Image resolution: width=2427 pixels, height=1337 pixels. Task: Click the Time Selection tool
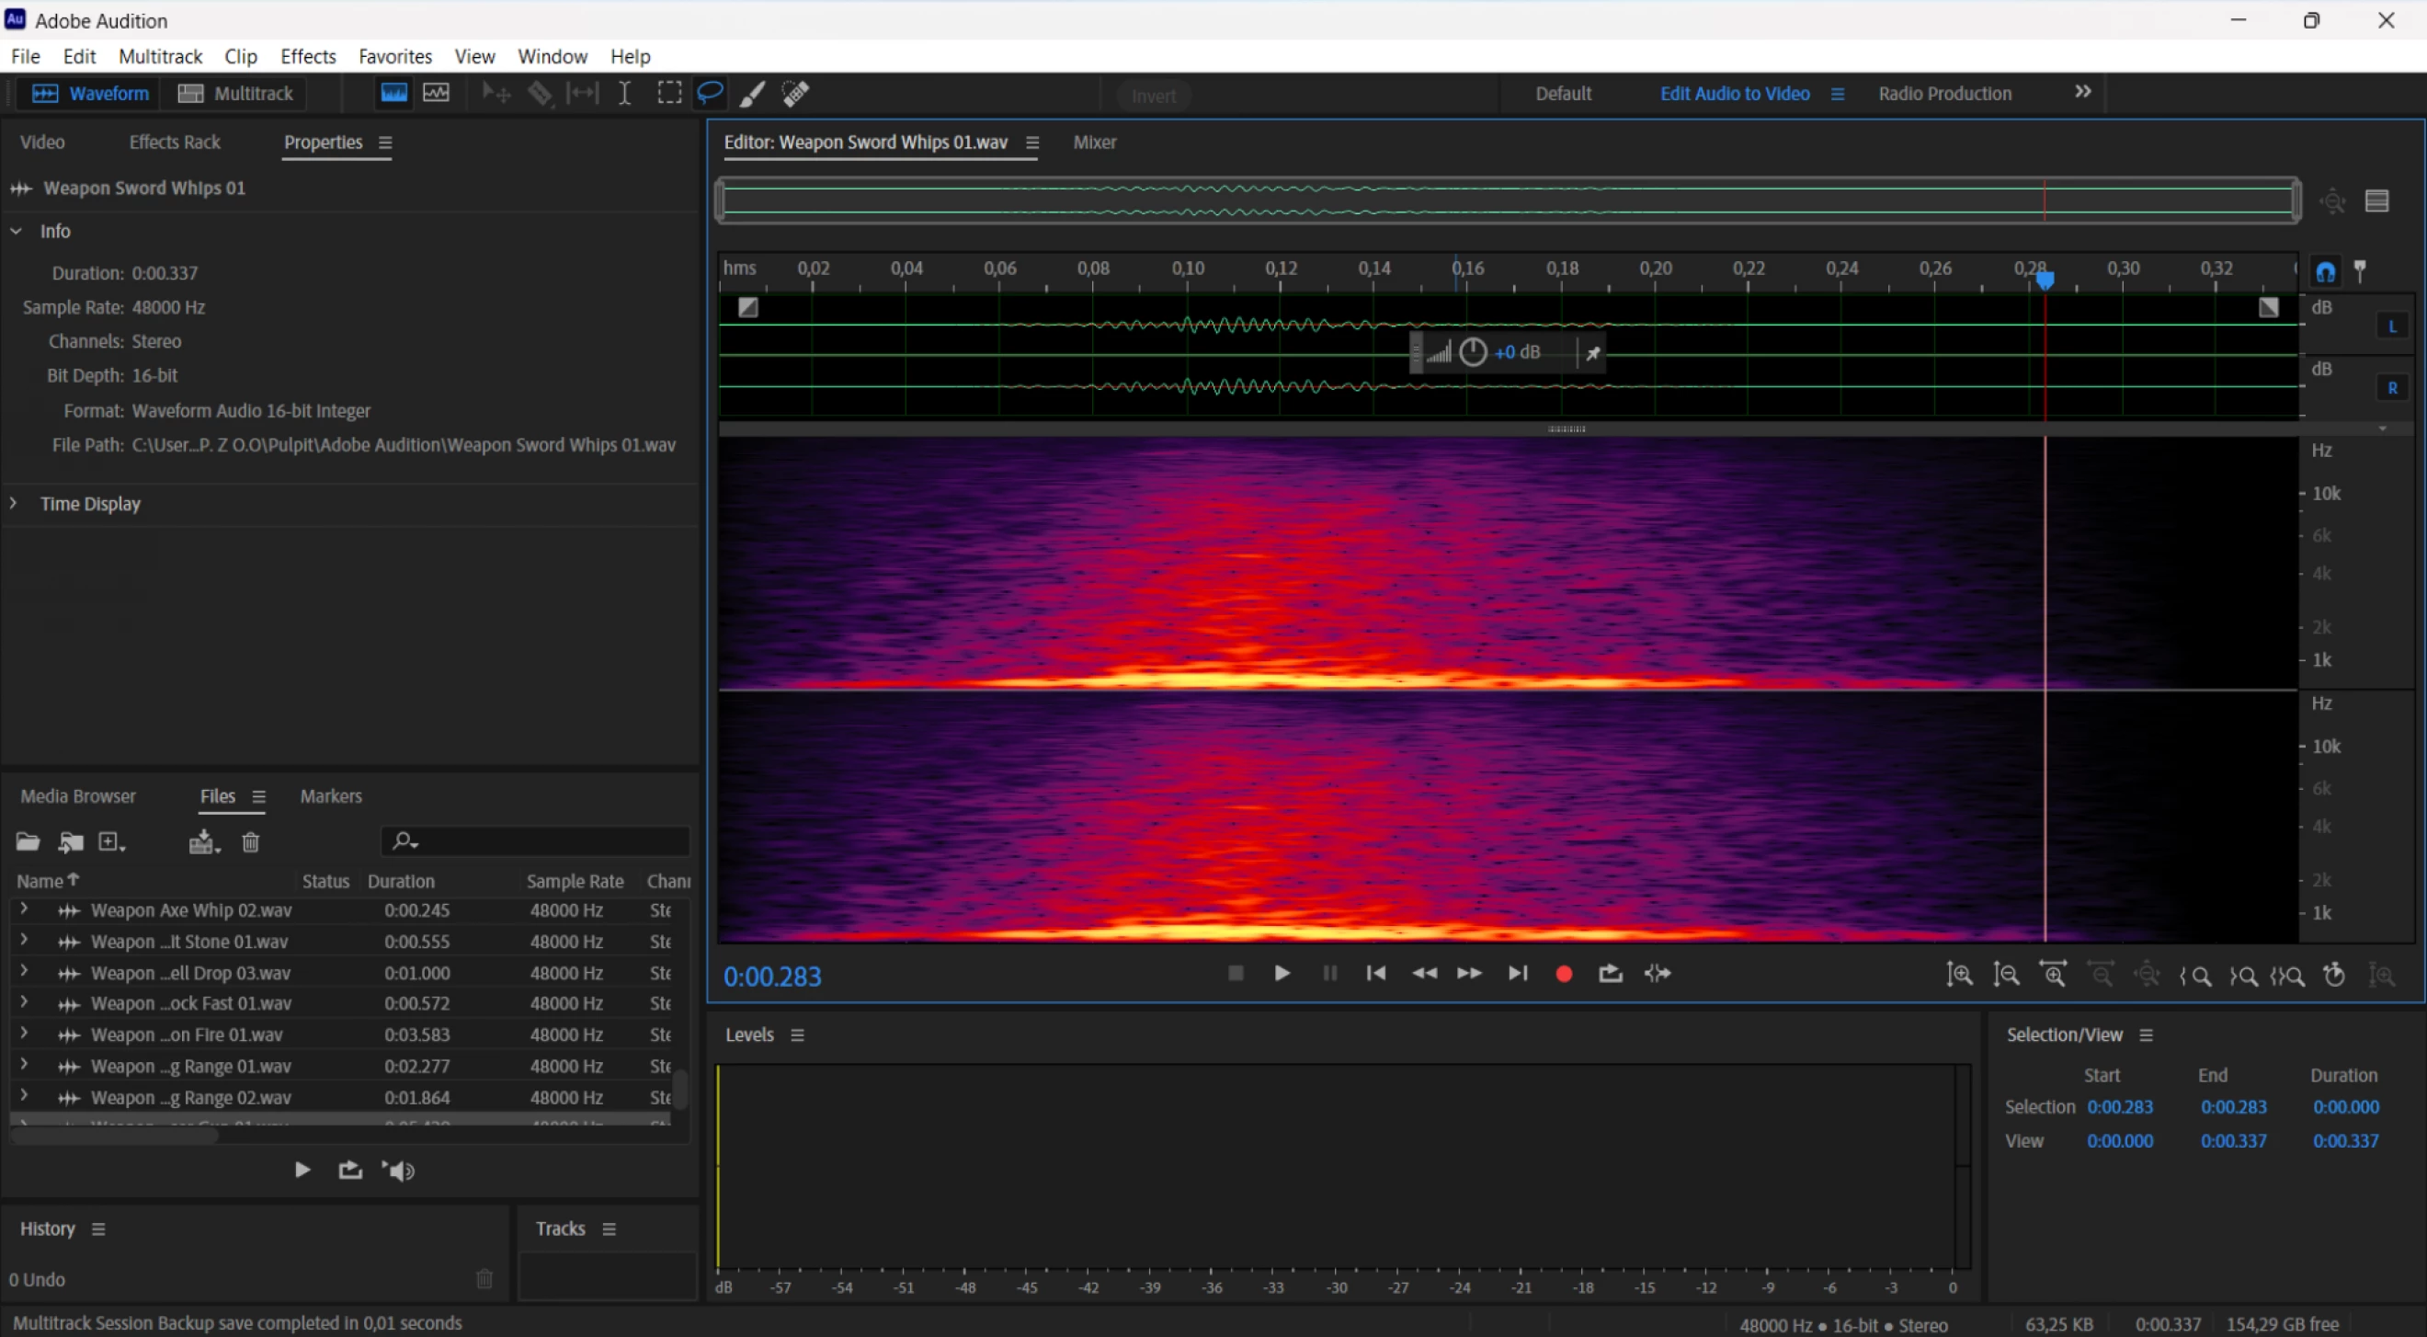click(x=624, y=93)
